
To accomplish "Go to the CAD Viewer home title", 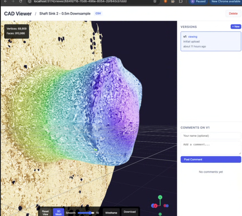I will (18, 14).
